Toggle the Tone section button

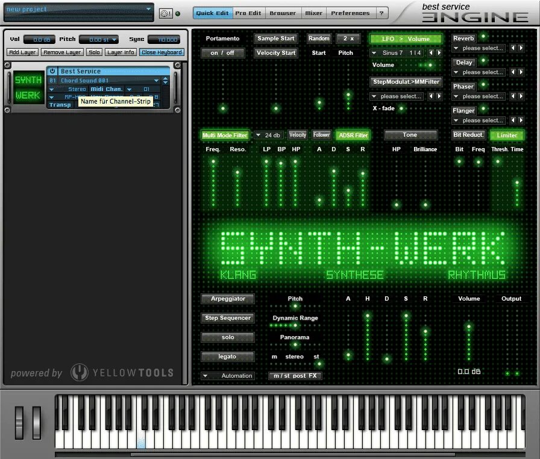410,135
